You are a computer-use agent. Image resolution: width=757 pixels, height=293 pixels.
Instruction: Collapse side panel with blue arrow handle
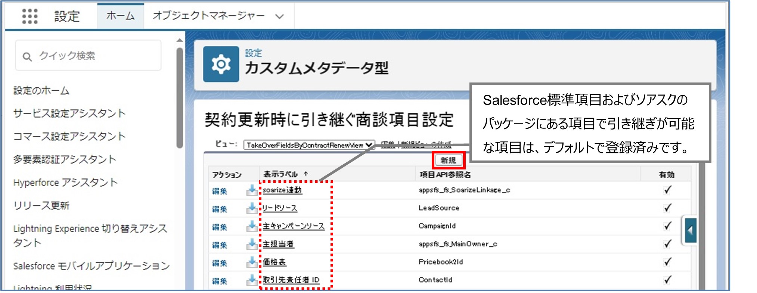pos(691,230)
